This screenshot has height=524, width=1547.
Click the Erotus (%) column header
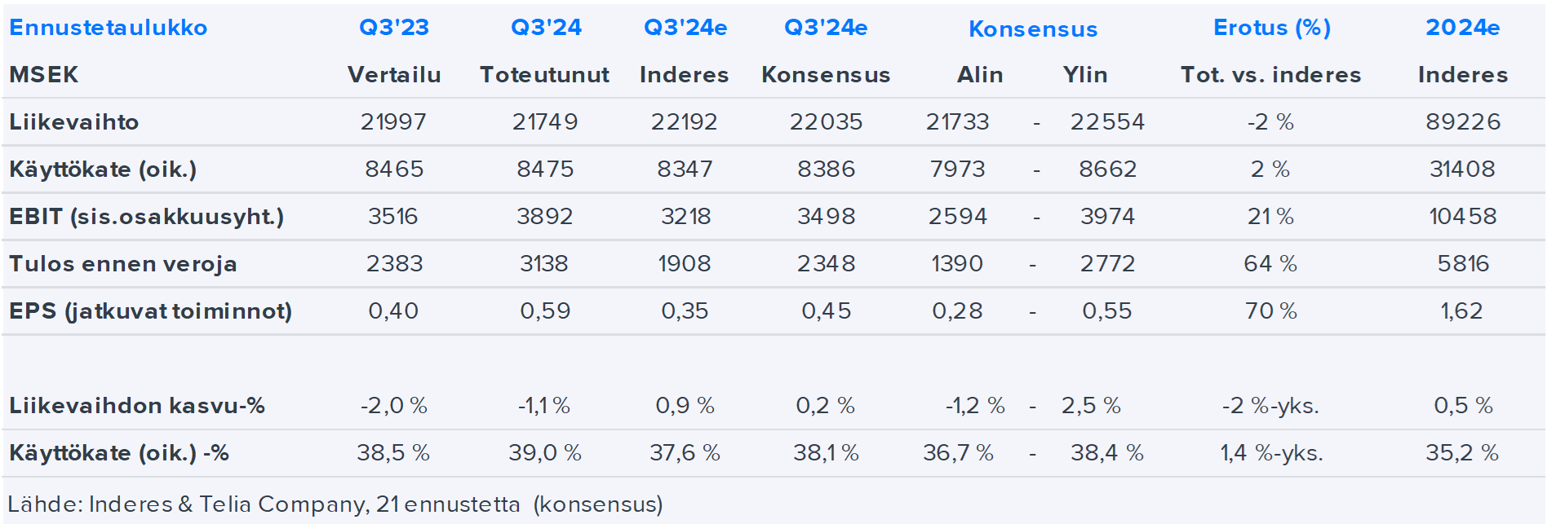coord(1271,28)
